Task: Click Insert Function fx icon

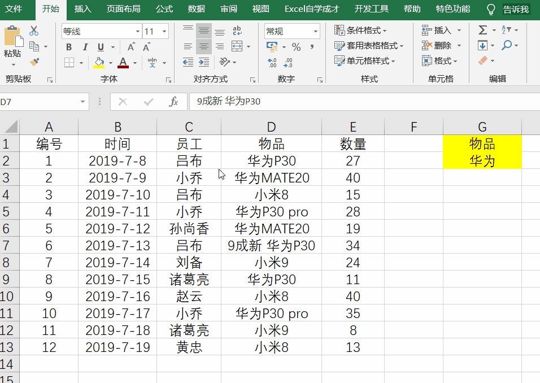Action: tap(173, 102)
